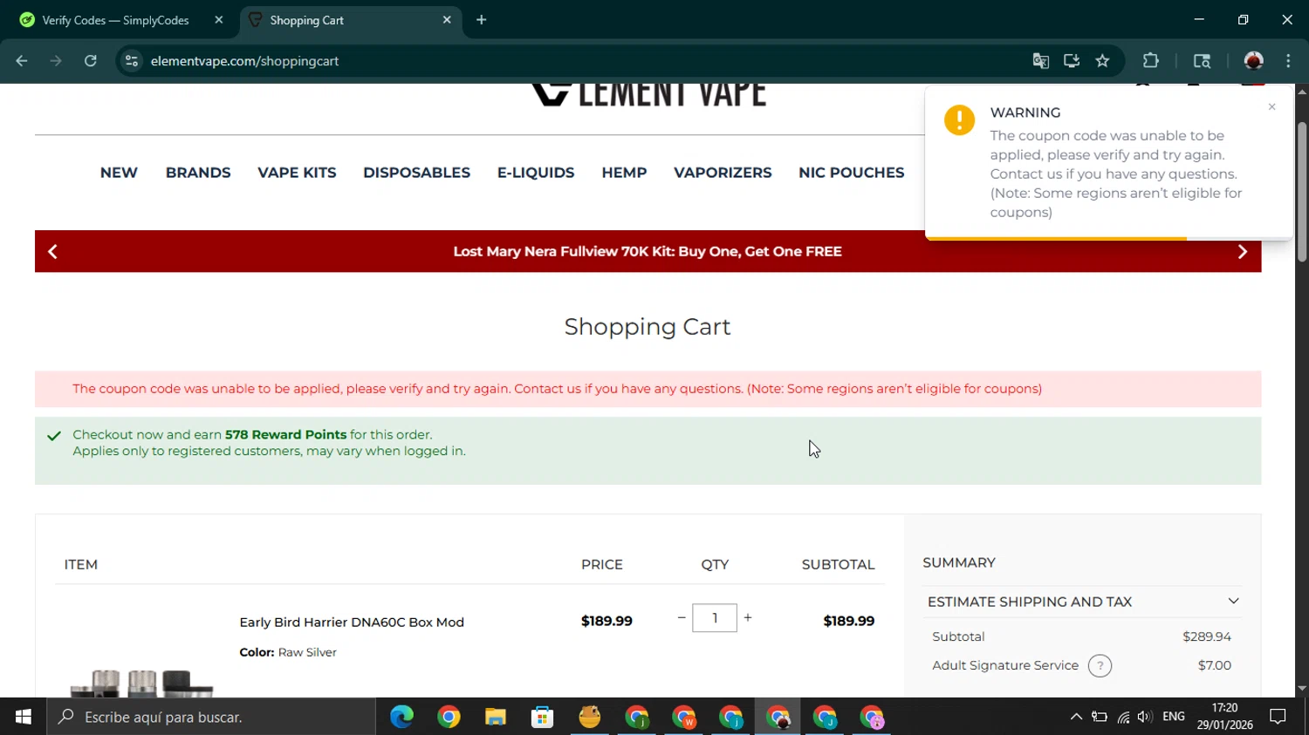Go back to the previous page
This screenshot has width=1309, height=735.
click(x=22, y=61)
